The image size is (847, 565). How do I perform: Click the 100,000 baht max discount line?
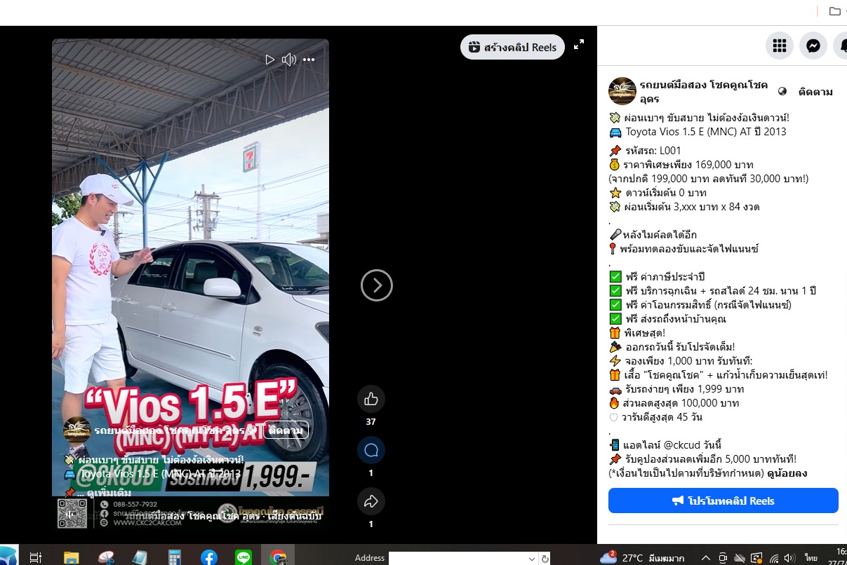click(681, 403)
